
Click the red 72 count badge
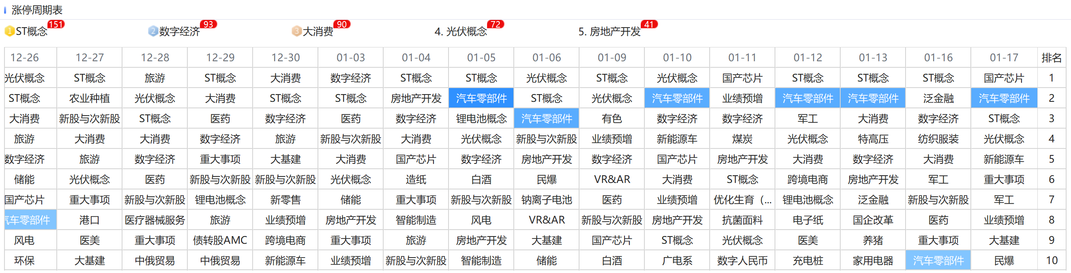point(496,24)
